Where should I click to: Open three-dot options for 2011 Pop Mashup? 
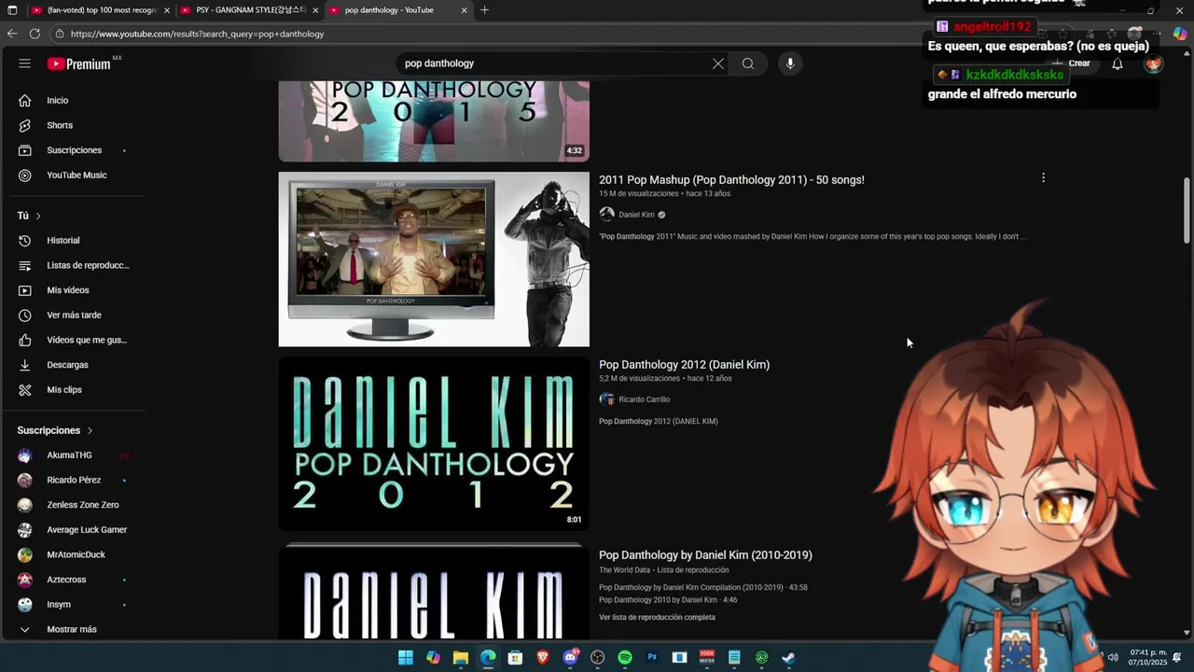(x=1043, y=177)
